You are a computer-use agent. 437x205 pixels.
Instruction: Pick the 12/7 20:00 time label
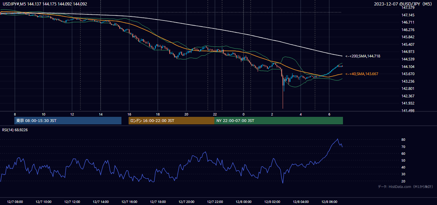186,202
